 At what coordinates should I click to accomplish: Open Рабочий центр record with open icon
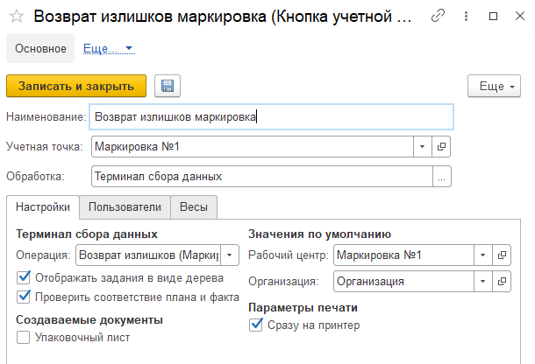503,255
